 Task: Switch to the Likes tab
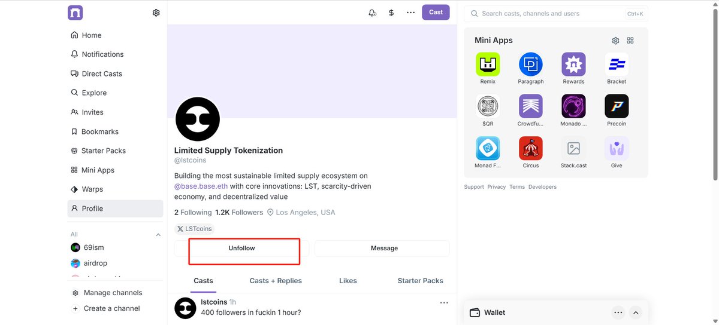point(348,281)
